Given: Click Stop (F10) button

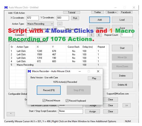Looking at the screenshot, I should pyautogui.click(x=79, y=90).
